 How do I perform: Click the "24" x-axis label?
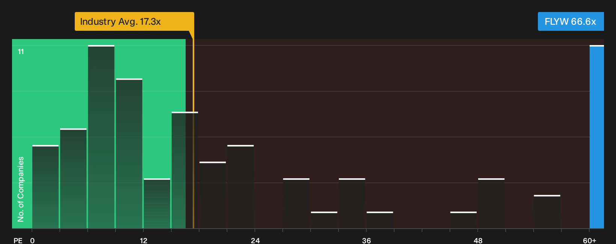(x=255, y=240)
